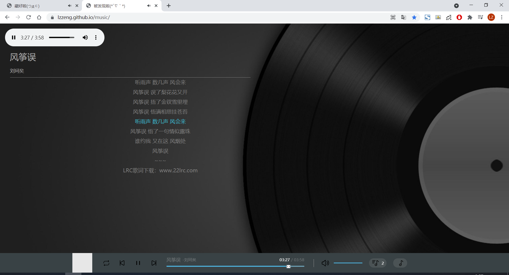Image resolution: width=509 pixels, height=275 pixels.
Task: Go forward in browser history
Action: pyautogui.click(x=18, y=17)
